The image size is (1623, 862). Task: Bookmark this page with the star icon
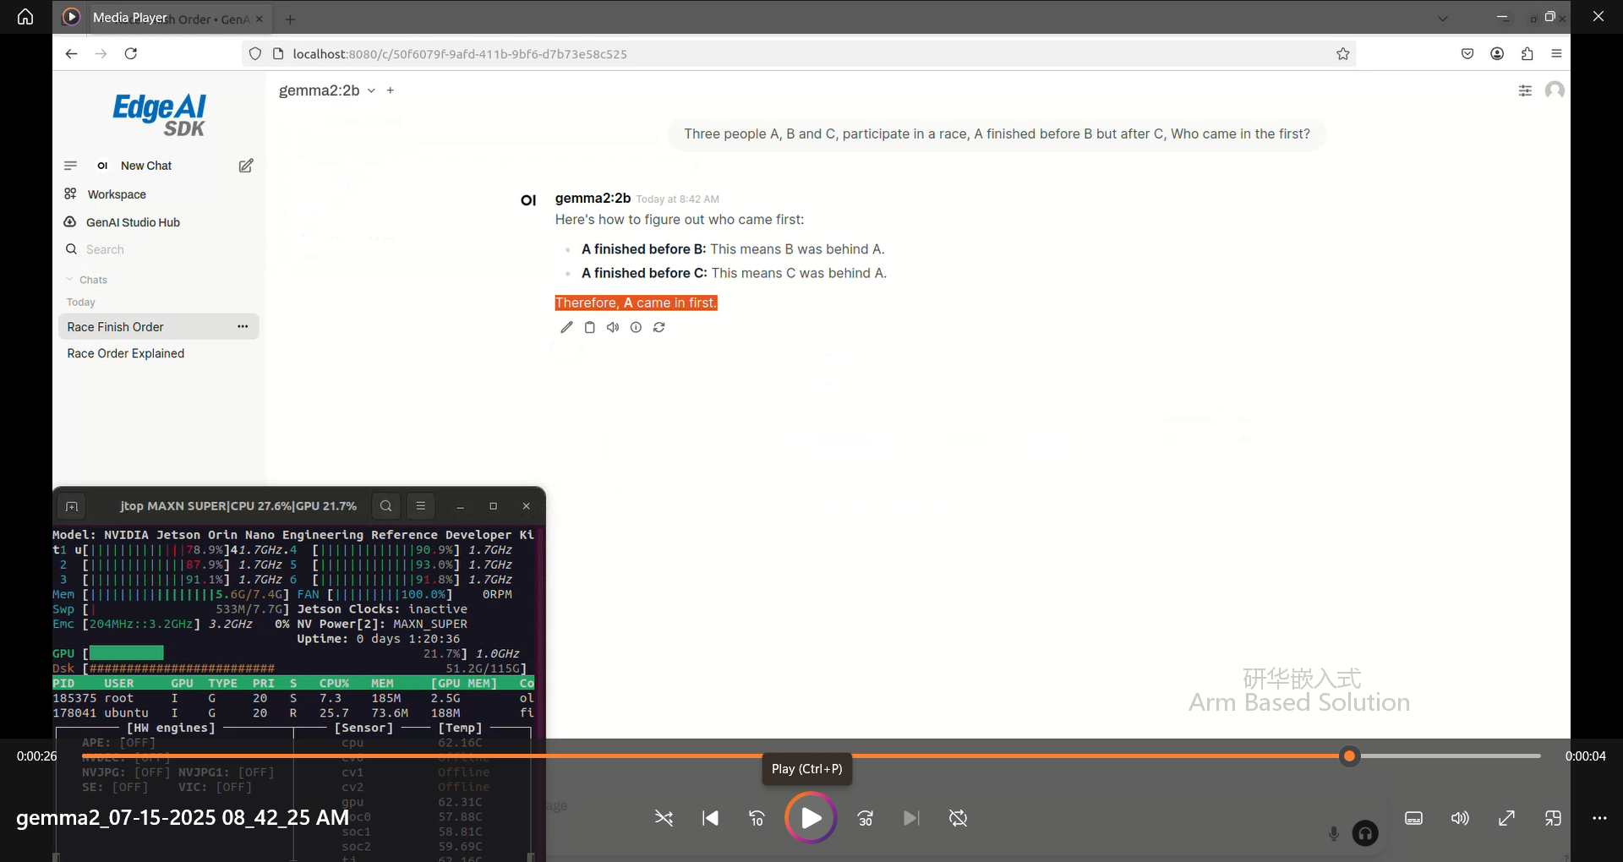tap(1343, 53)
